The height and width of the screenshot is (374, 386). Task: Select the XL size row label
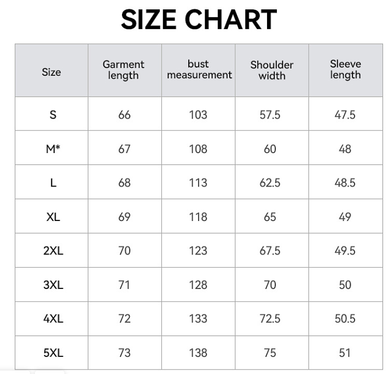[53, 217]
